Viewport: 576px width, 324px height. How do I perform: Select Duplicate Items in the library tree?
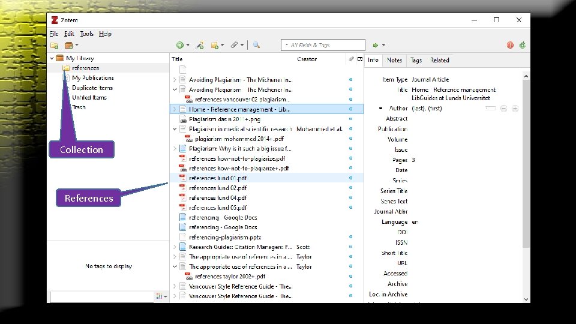[92, 88]
